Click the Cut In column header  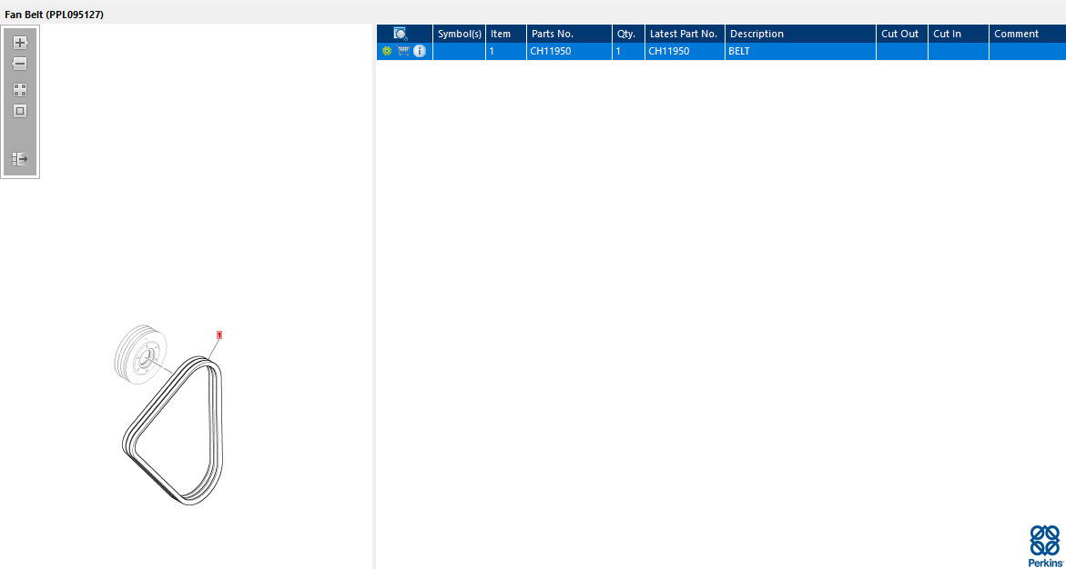point(958,34)
